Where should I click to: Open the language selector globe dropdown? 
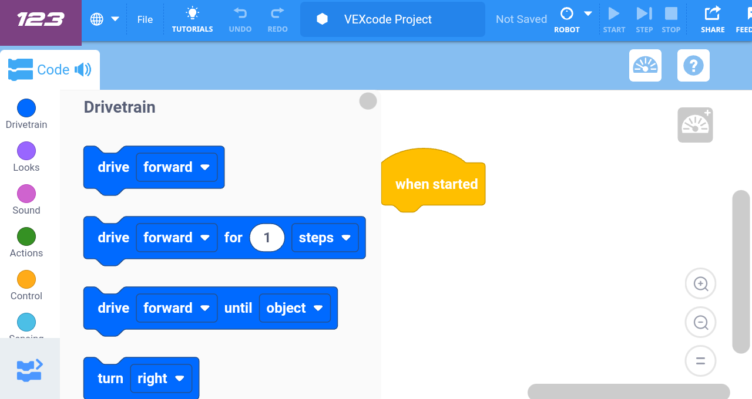pos(104,18)
